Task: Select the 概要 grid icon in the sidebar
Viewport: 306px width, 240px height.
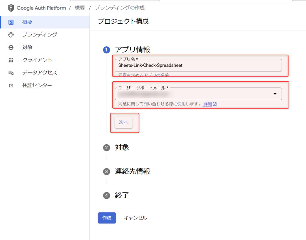Action: [11, 22]
